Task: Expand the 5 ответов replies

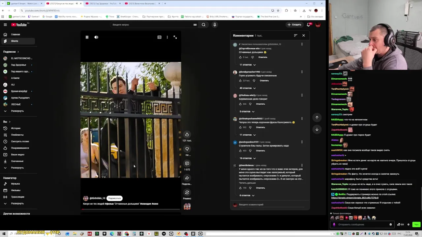Action: pyautogui.click(x=247, y=112)
